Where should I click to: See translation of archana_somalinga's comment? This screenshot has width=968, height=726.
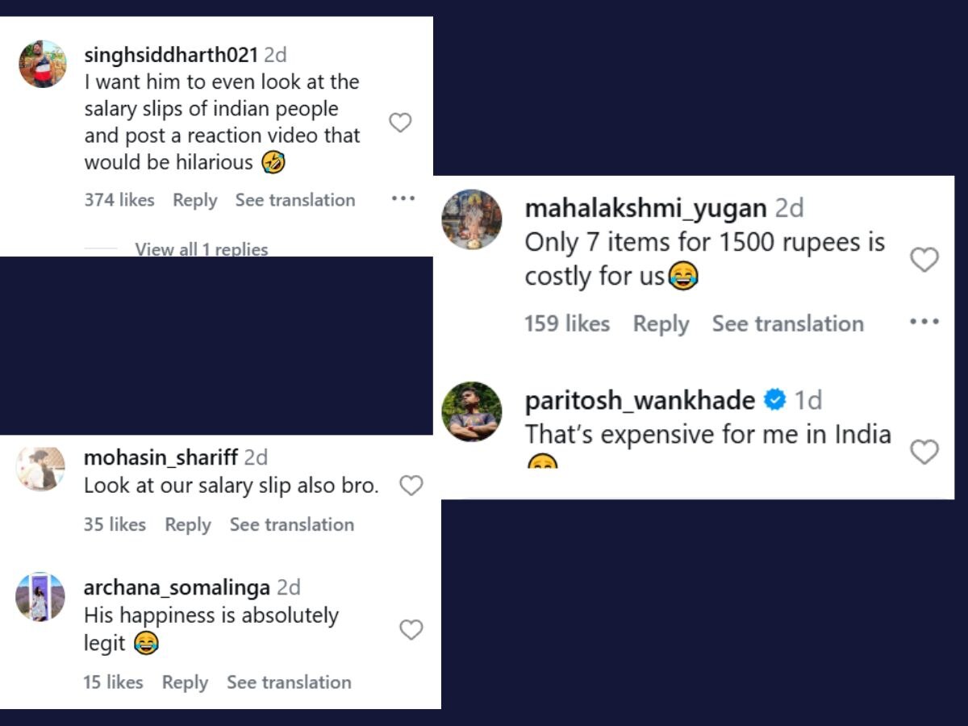(x=289, y=682)
